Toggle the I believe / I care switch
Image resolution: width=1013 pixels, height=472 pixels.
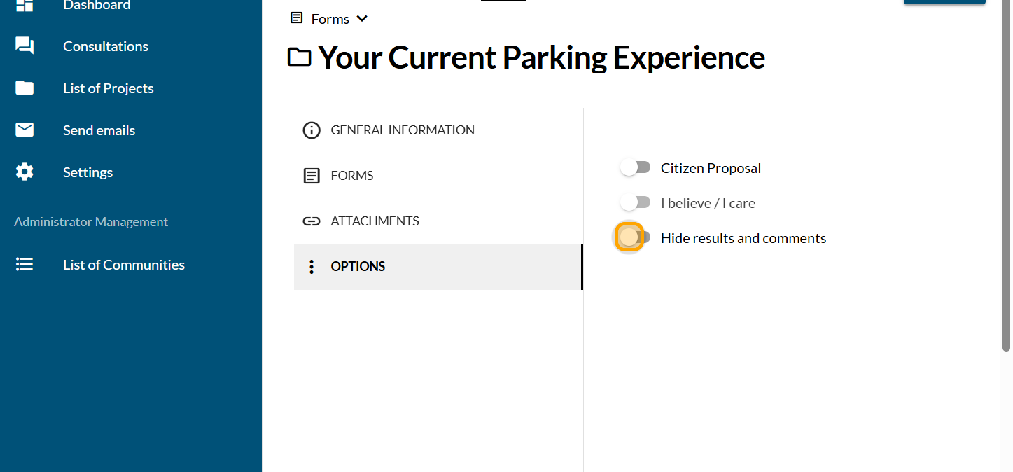(635, 203)
